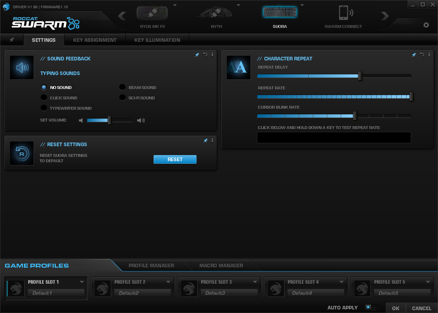This screenshot has width=438, height=313.
Task: Click the Profile Slot 1 Roccat icon
Action: click(17, 288)
